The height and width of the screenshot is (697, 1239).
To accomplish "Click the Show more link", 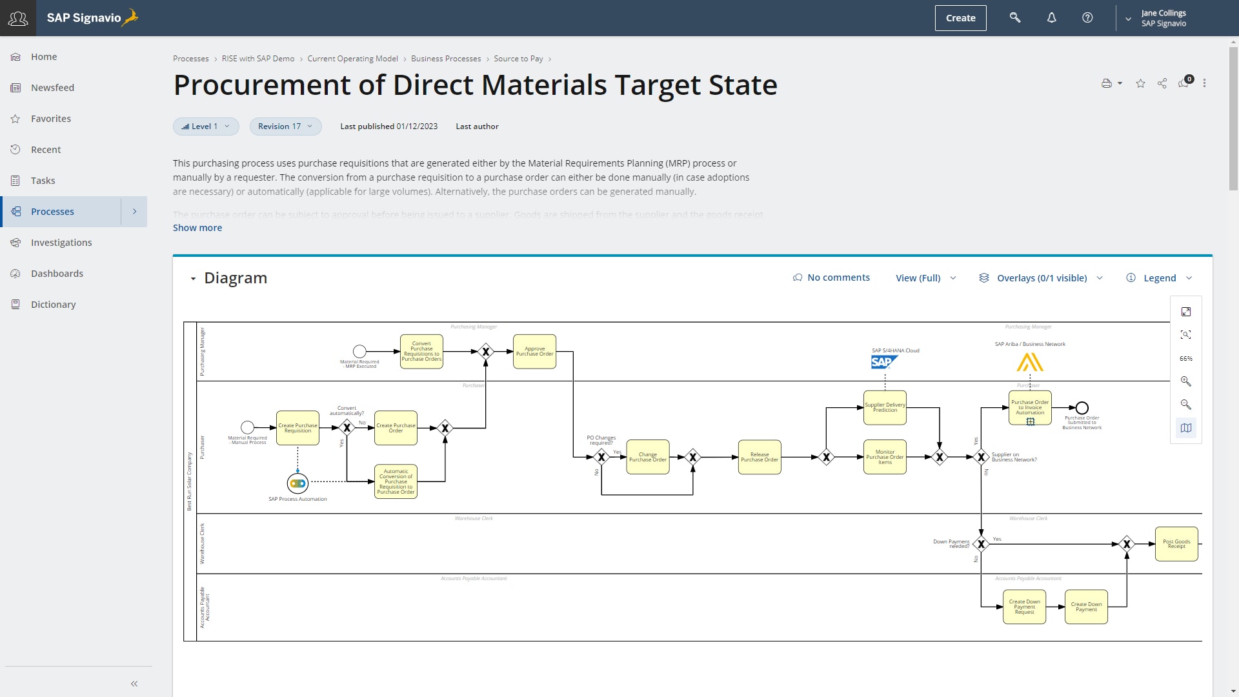I will pyautogui.click(x=197, y=228).
